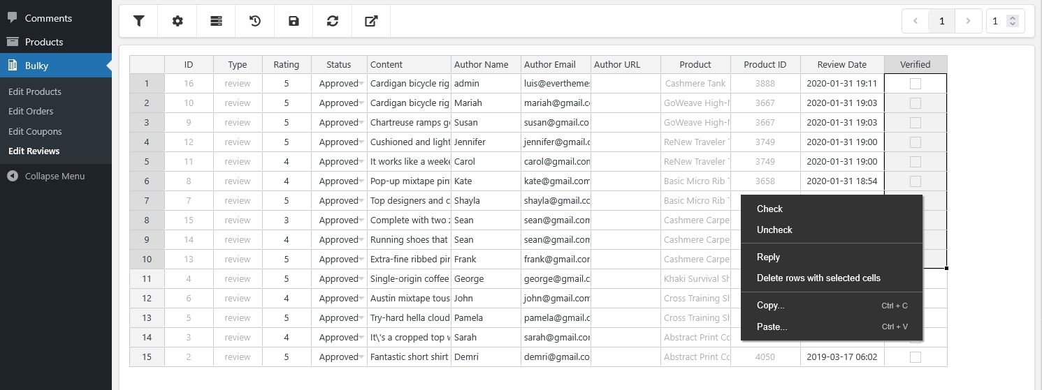Click the external link icon in toolbar
This screenshot has height=390, width=1042.
371,21
